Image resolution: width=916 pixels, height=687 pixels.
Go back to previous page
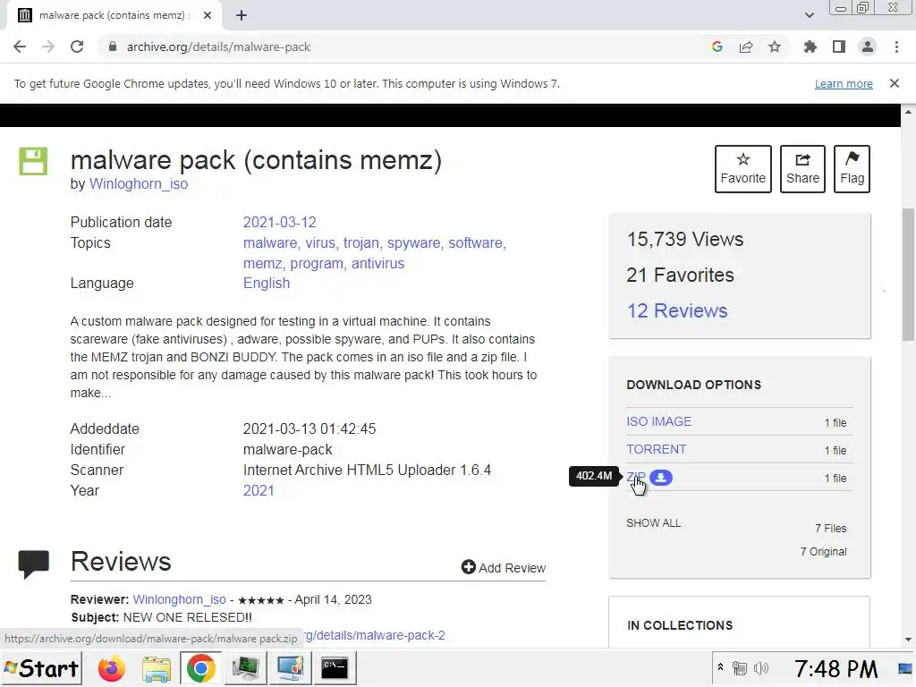[20, 47]
